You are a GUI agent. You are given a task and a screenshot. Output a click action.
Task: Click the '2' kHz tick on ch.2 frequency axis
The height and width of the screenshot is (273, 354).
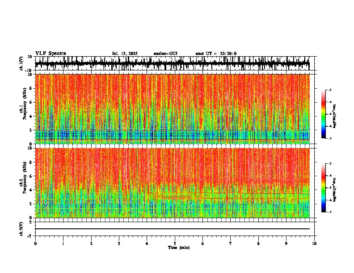(x=31, y=204)
